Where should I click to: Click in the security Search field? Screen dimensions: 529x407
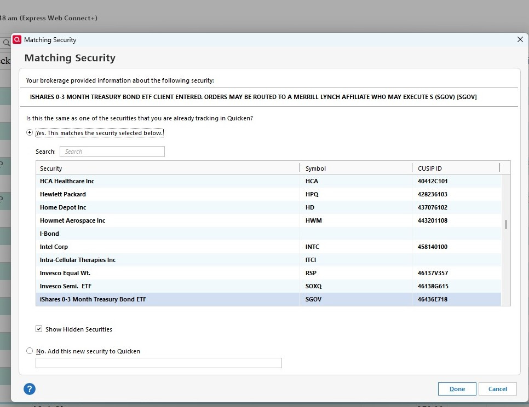pos(112,152)
